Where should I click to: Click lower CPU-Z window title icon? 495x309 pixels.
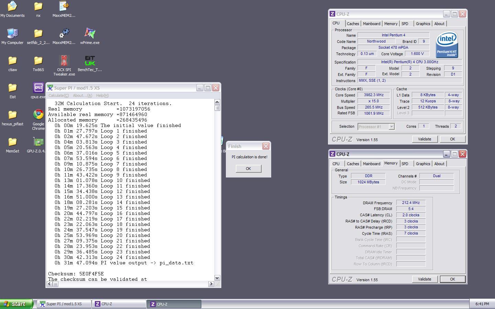click(x=332, y=154)
